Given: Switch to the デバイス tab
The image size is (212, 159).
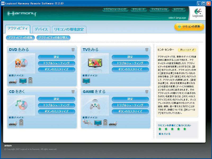Looking at the screenshot, I should coord(41,29).
